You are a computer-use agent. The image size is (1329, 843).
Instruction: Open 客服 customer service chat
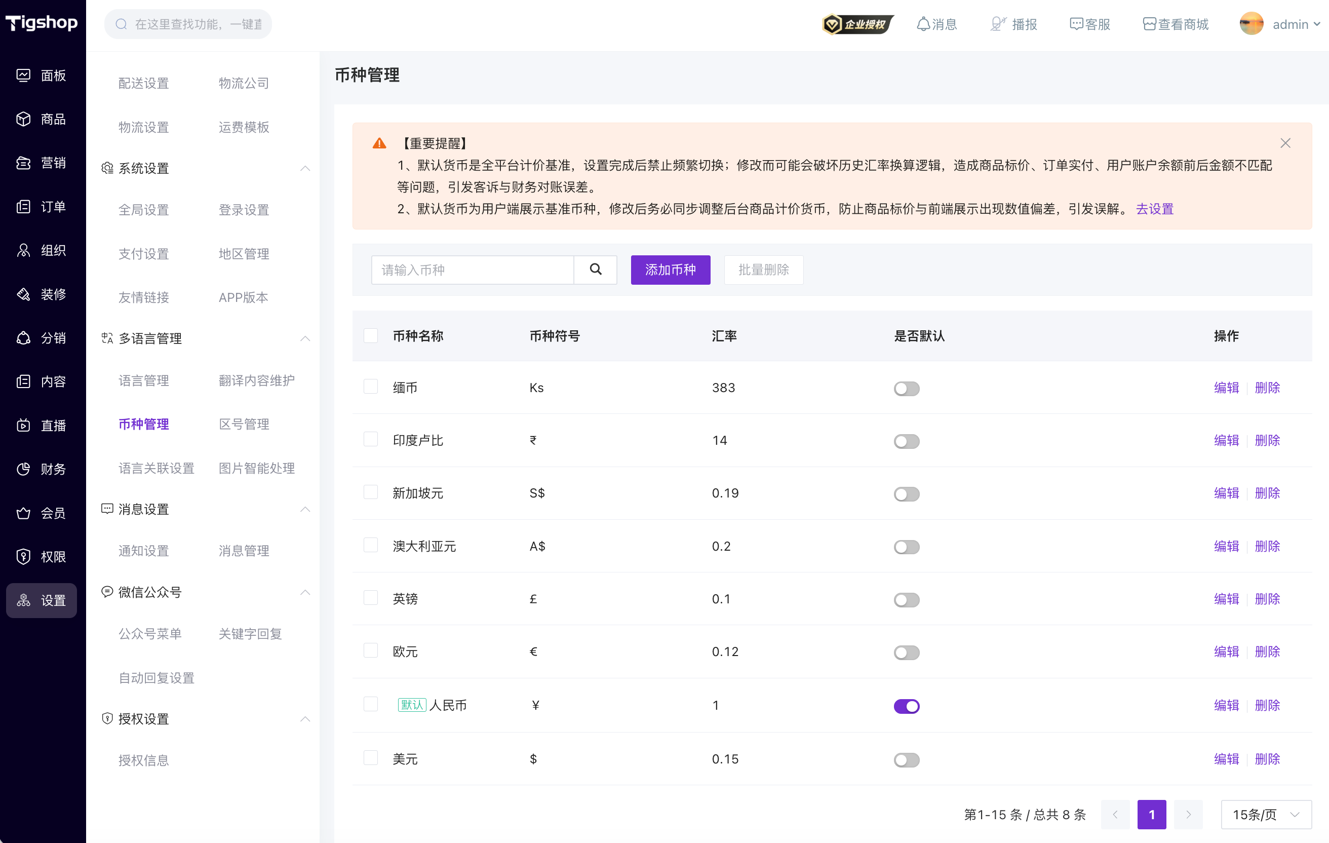point(1090,24)
